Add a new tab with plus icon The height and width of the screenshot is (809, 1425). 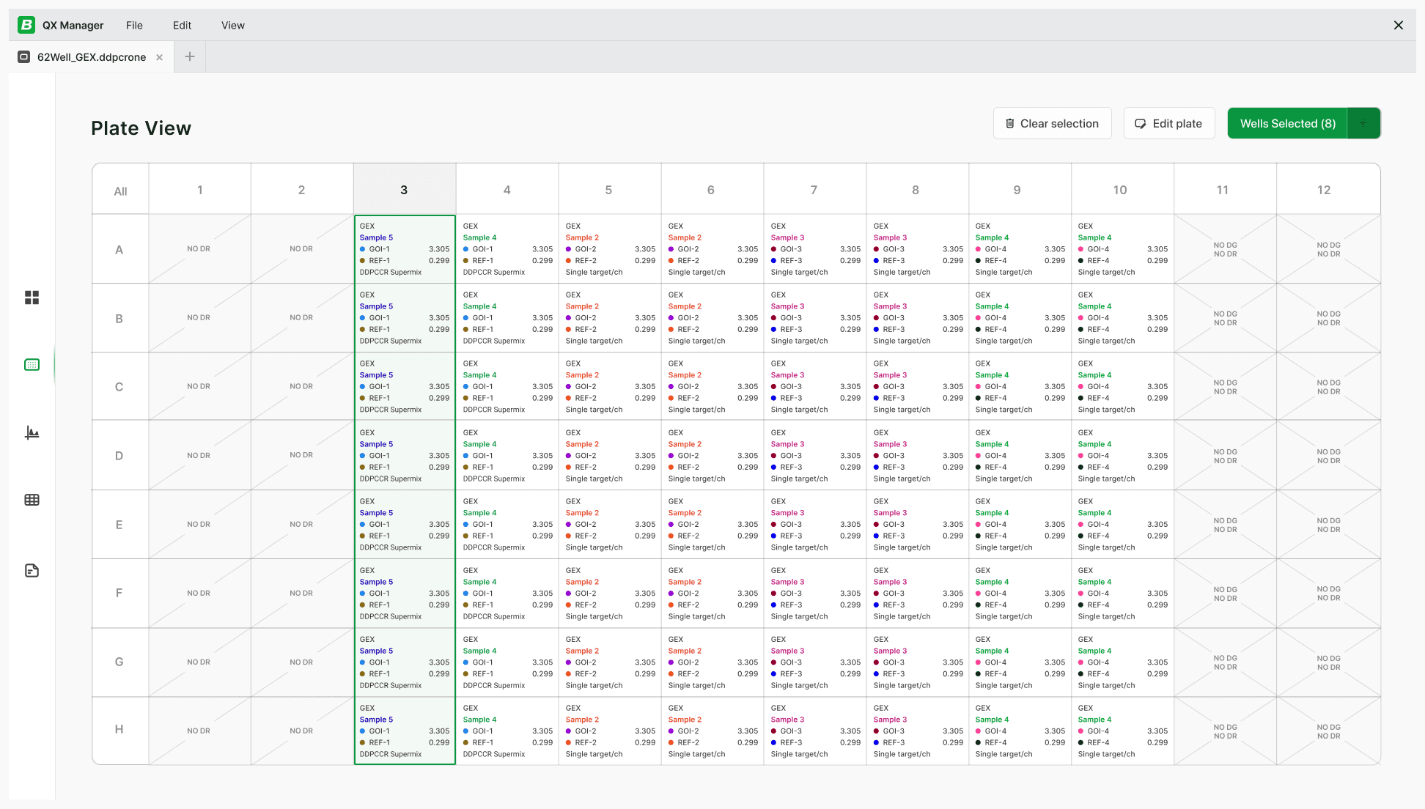[190, 56]
